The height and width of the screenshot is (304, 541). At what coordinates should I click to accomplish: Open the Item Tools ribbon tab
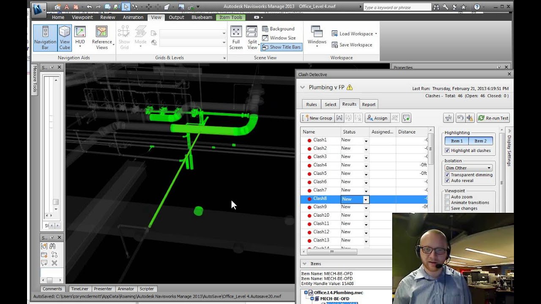pos(231,17)
